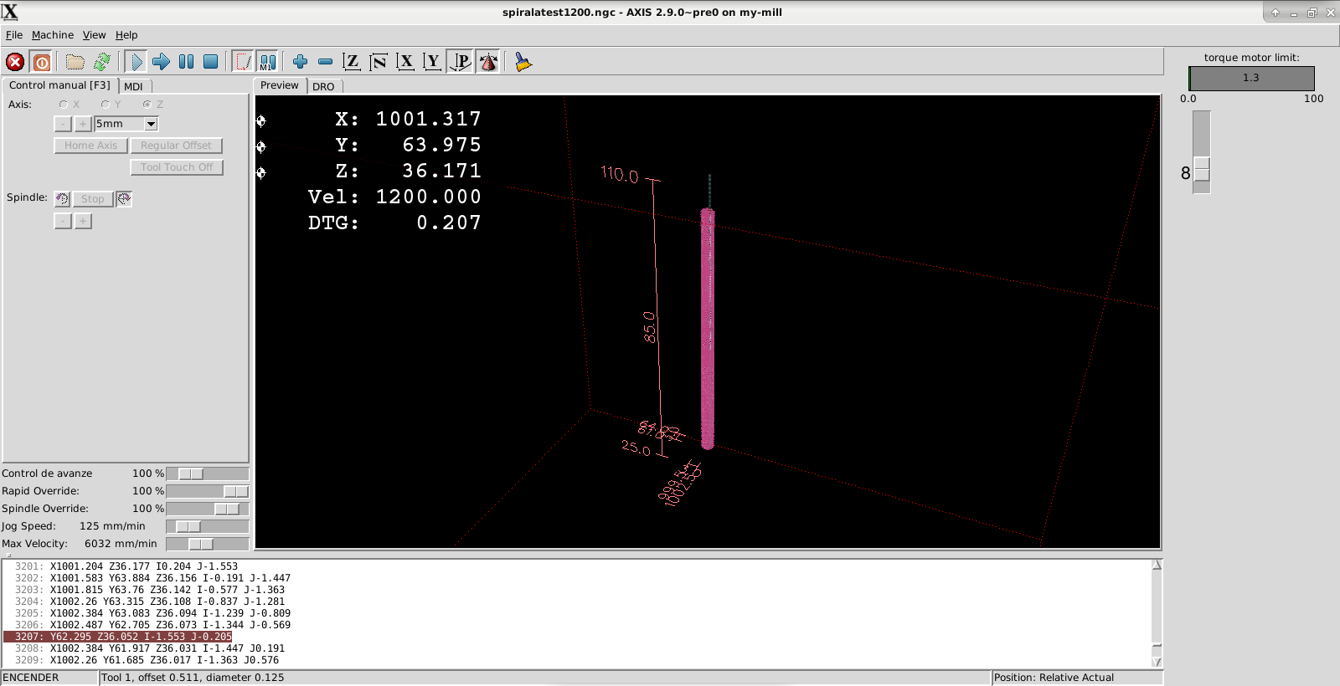This screenshot has width=1340, height=686.
Task: Open the View menu
Action: click(94, 35)
